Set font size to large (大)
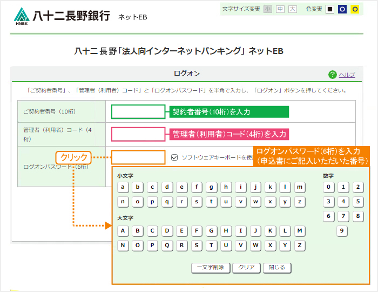The height and width of the screenshot is (292, 378). [293, 9]
